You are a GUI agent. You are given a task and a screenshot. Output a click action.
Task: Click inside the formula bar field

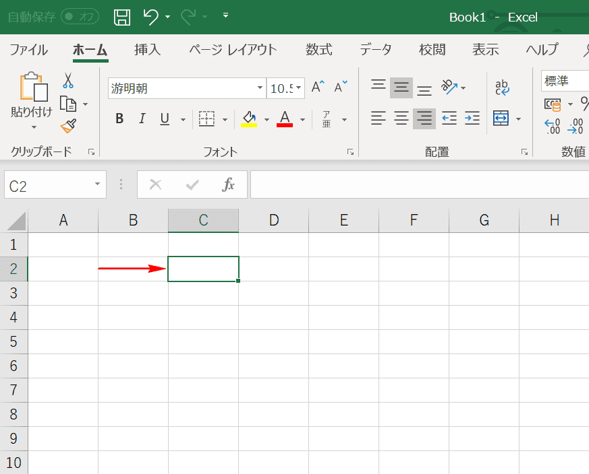tap(420, 184)
